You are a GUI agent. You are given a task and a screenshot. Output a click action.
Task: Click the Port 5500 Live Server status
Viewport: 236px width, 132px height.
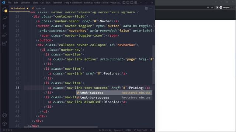(140, 130)
